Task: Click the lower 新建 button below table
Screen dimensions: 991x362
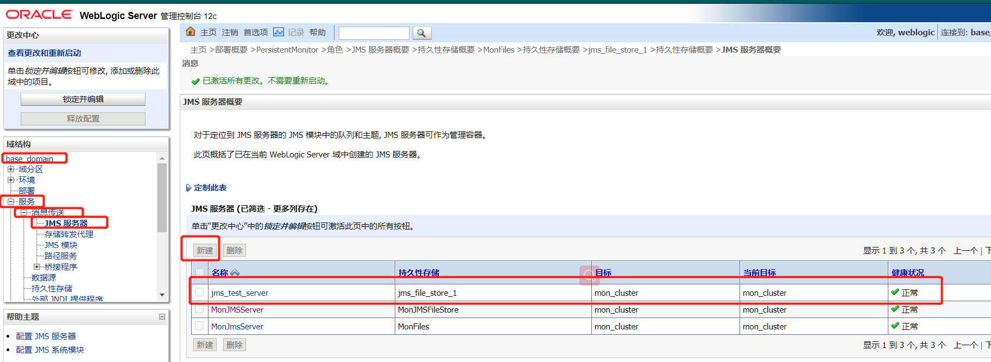Action: pos(205,345)
